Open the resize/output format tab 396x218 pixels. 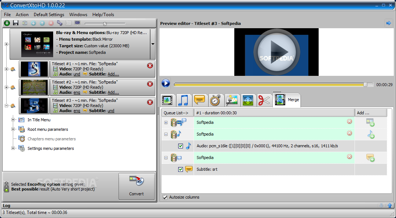248,100
